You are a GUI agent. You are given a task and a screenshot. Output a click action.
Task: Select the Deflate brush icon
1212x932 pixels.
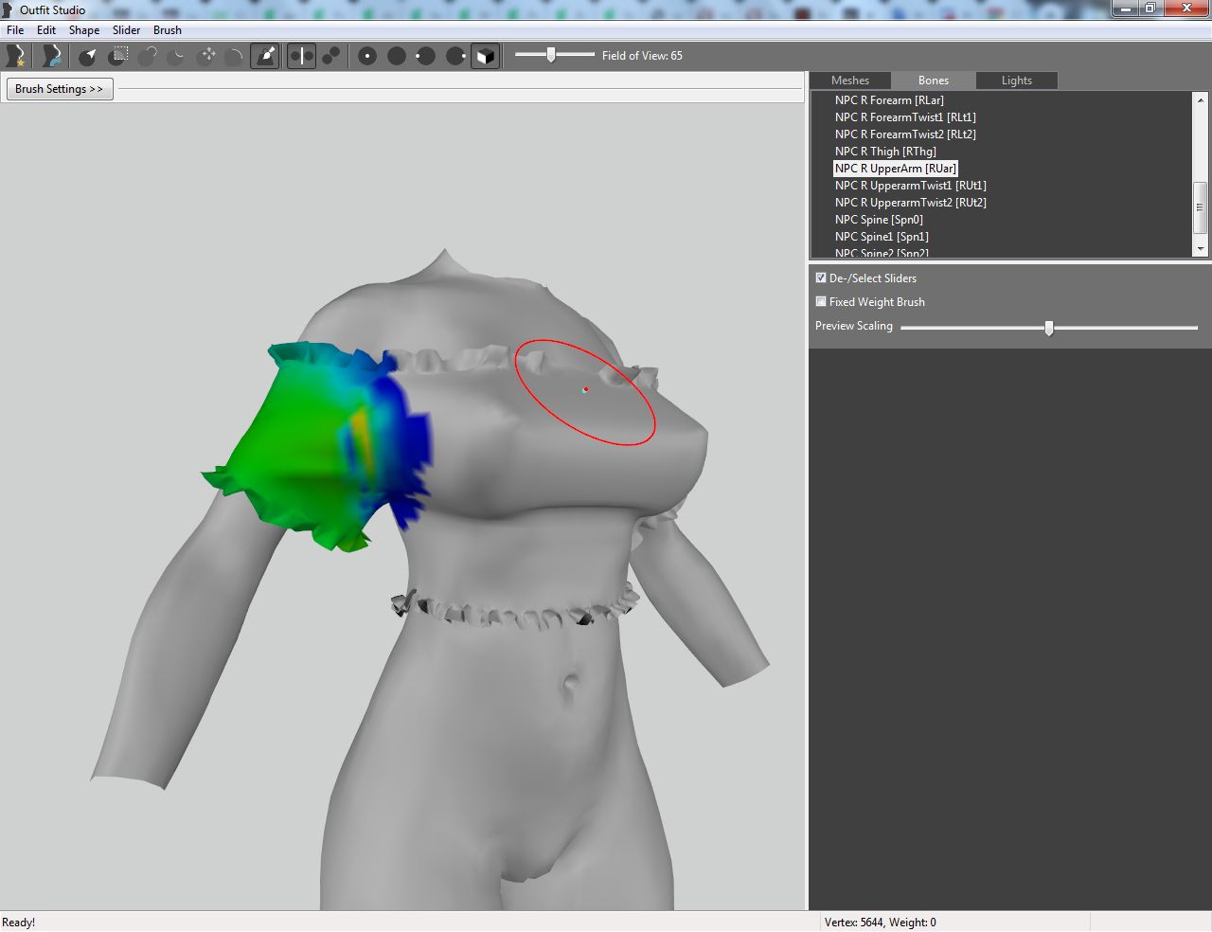[176, 56]
